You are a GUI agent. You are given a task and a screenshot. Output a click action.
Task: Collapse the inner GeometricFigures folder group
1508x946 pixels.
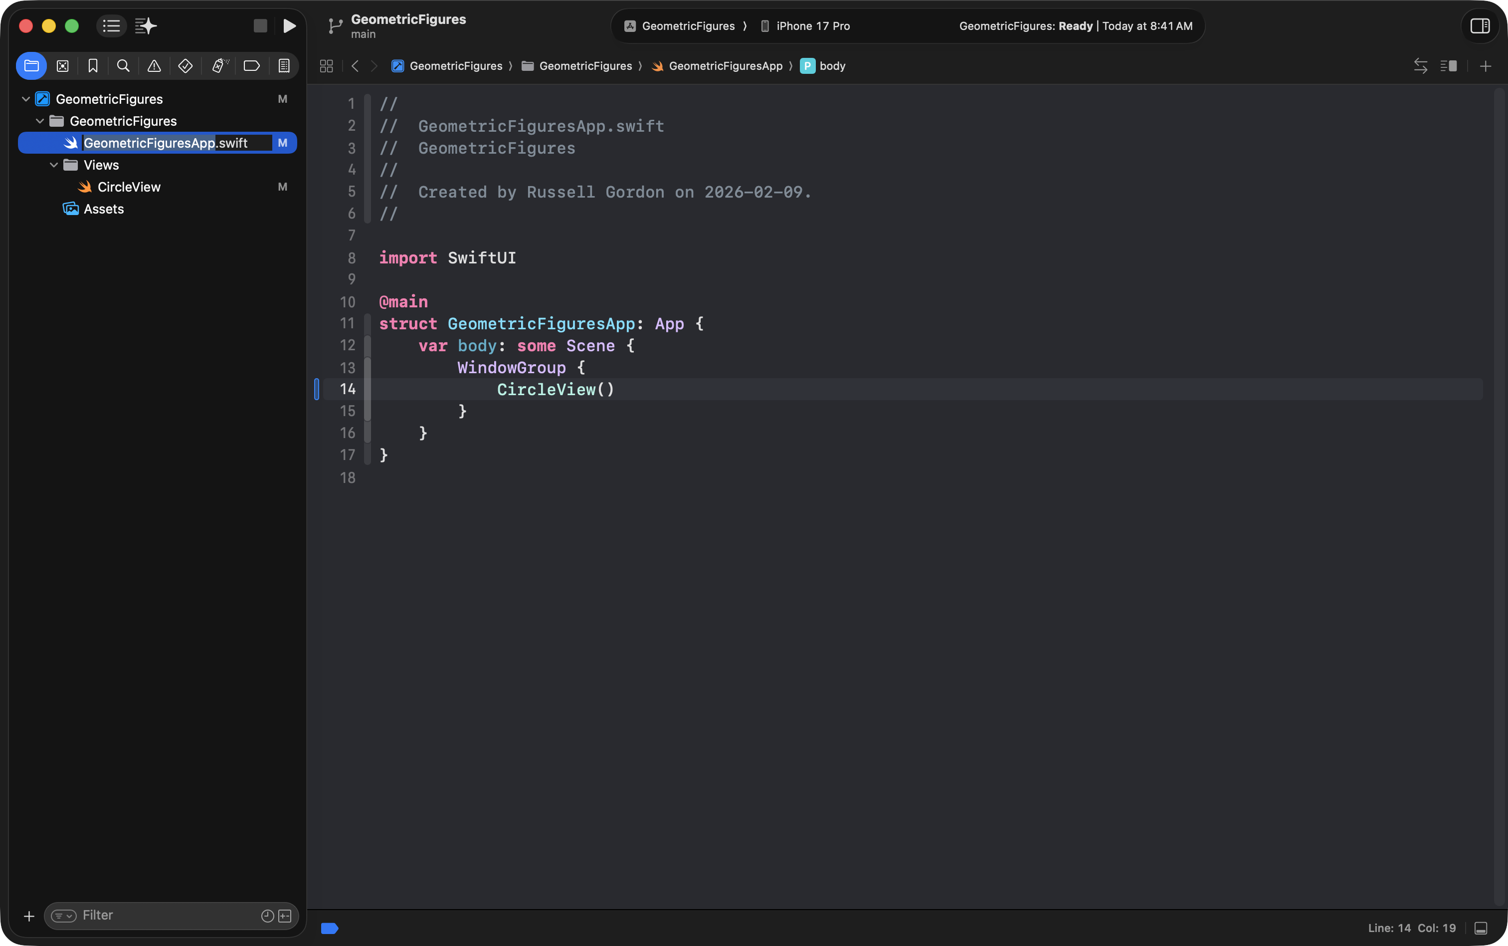tap(40, 121)
